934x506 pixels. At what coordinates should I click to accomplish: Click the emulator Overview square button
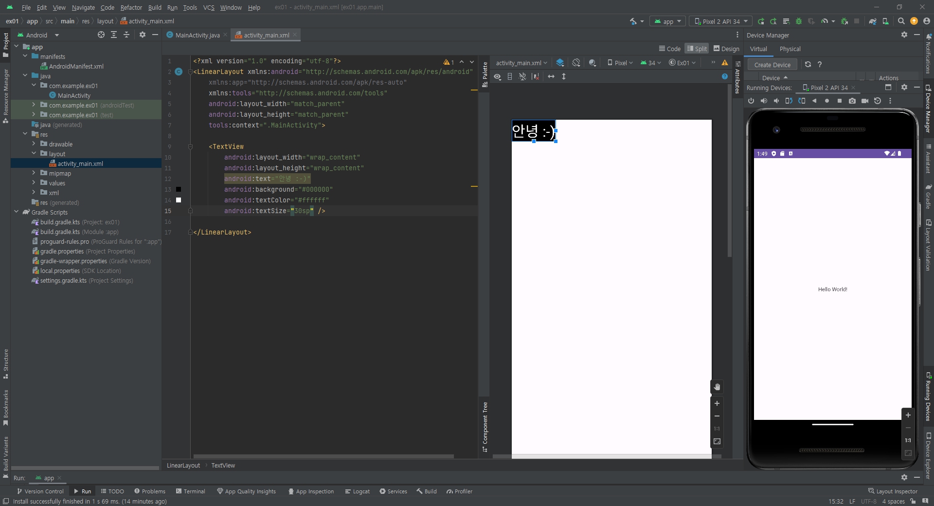click(840, 101)
